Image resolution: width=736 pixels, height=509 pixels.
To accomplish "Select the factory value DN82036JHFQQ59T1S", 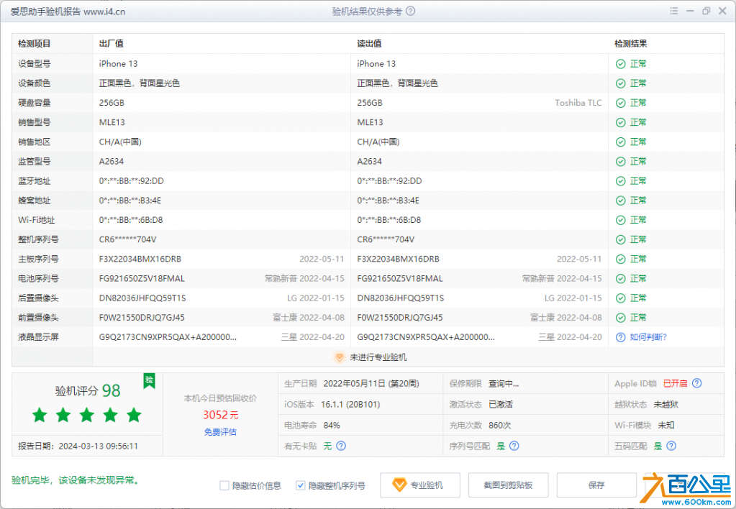I will tap(142, 298).
